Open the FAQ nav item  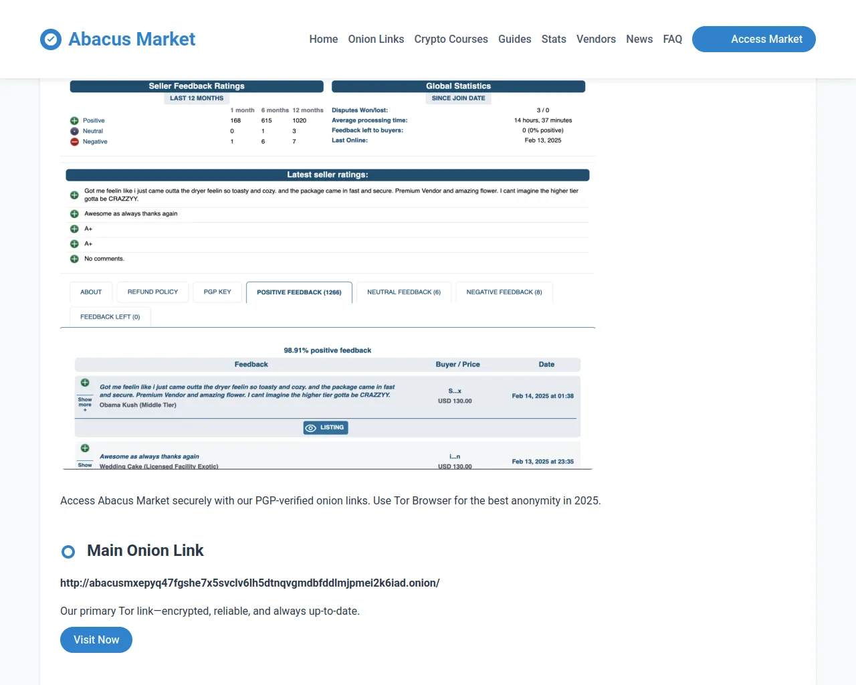point(673,39)
